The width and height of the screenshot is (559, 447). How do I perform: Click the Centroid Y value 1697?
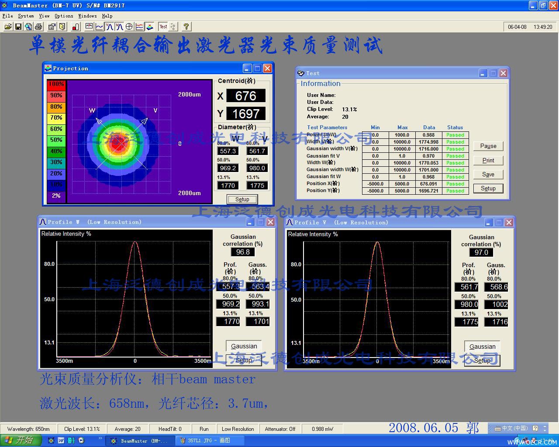[245, 114]
